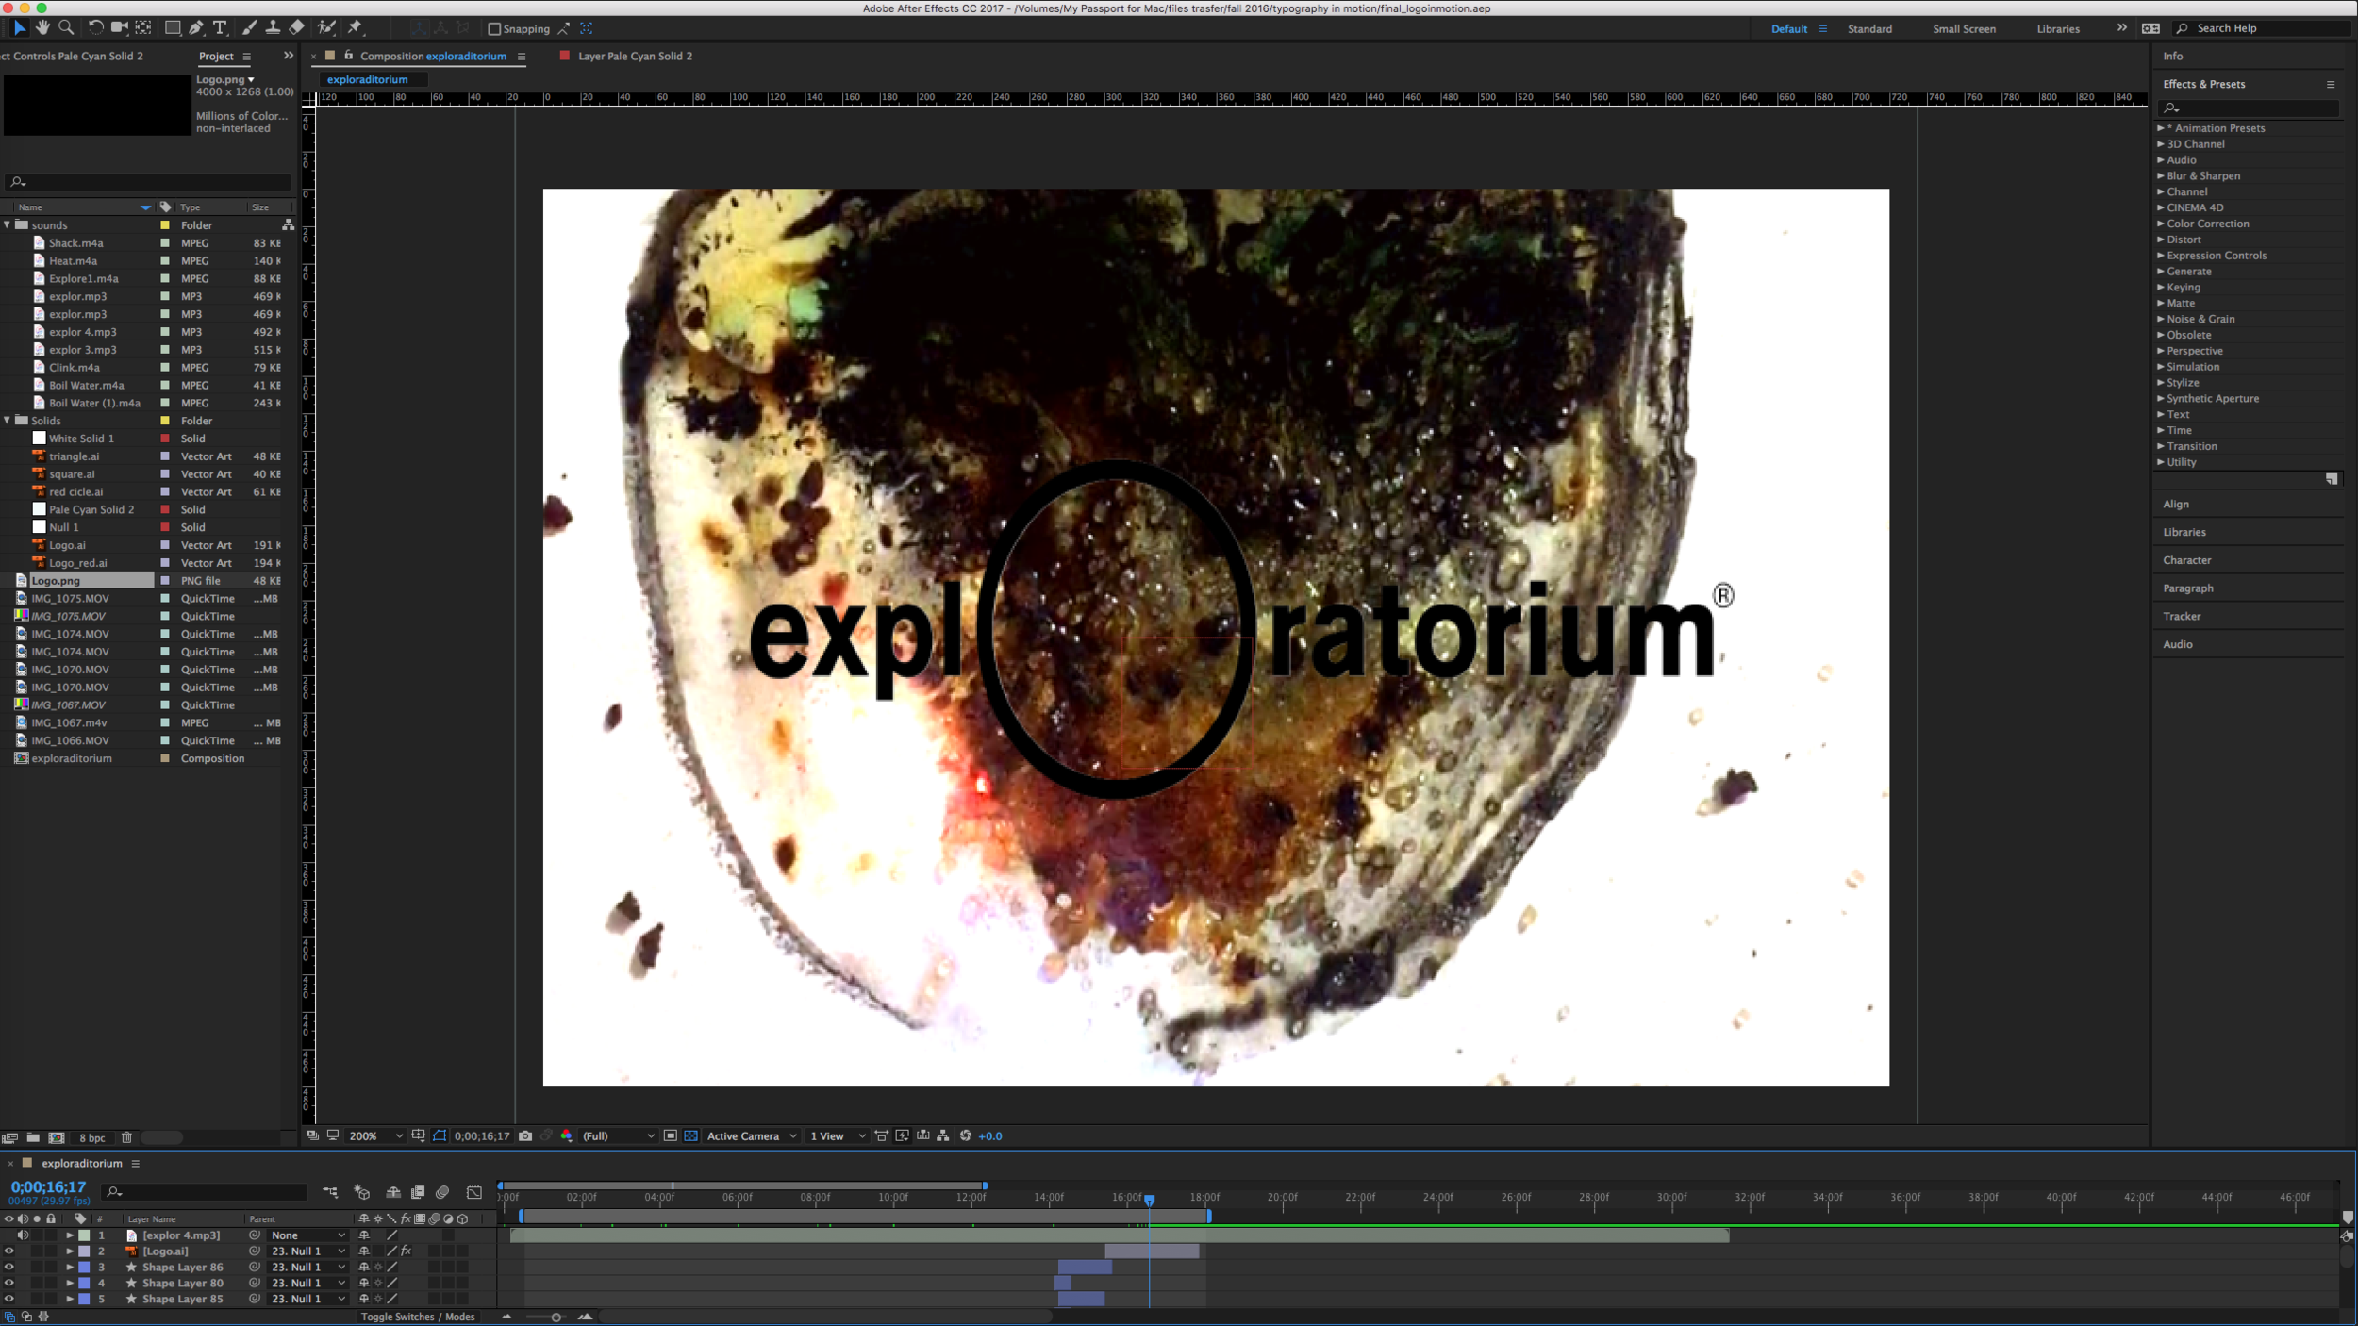Select the Pan Behind anchor point tool
Image resolution: width=2358 pixels, height=1326 pixels.
[x=143, y=27]
